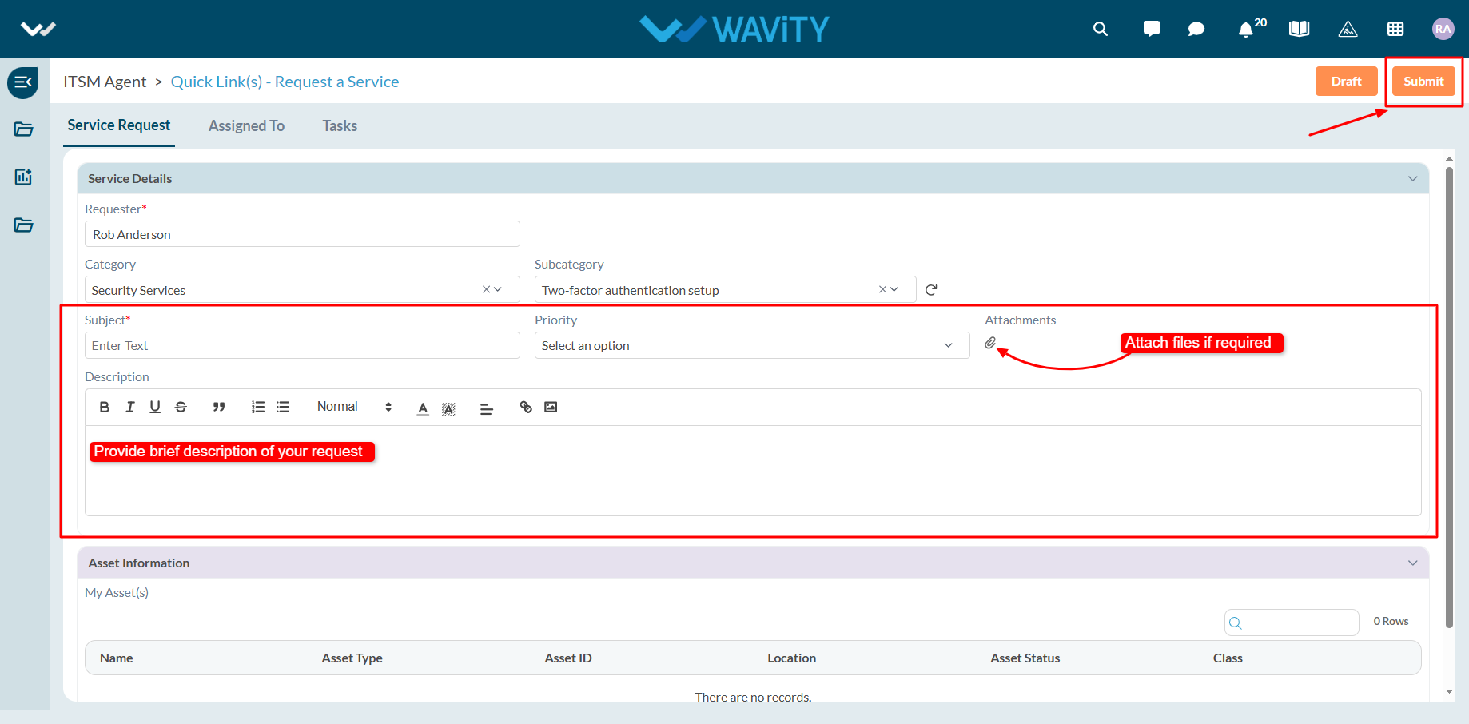Image resolution: width=1469 pixels, height=724 pixels.
Task: Open the Category dropdown arrow
Action: pos(498,289)
